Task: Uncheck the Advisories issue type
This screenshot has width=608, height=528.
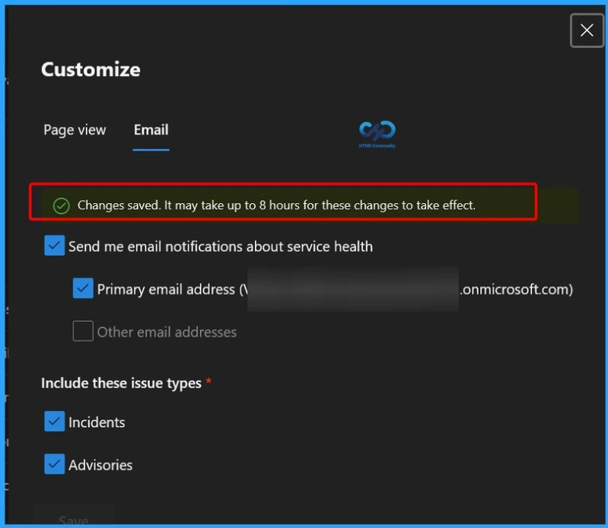Action: coord(54,464)
